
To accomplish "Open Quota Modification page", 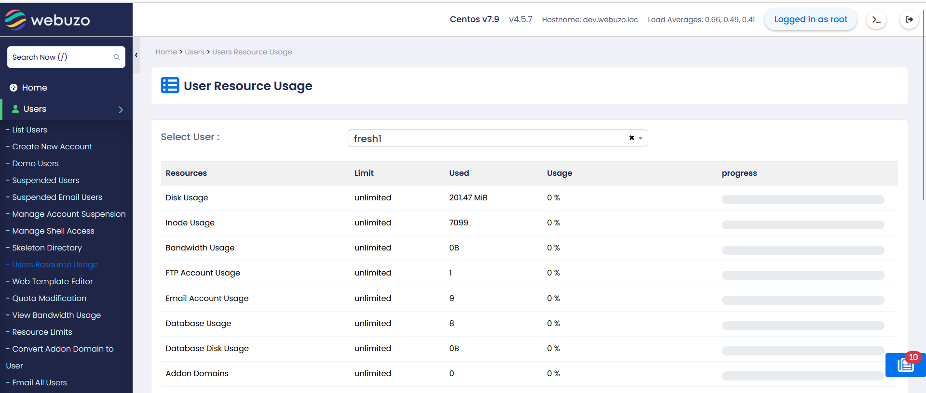I will [x=49, y=299].
